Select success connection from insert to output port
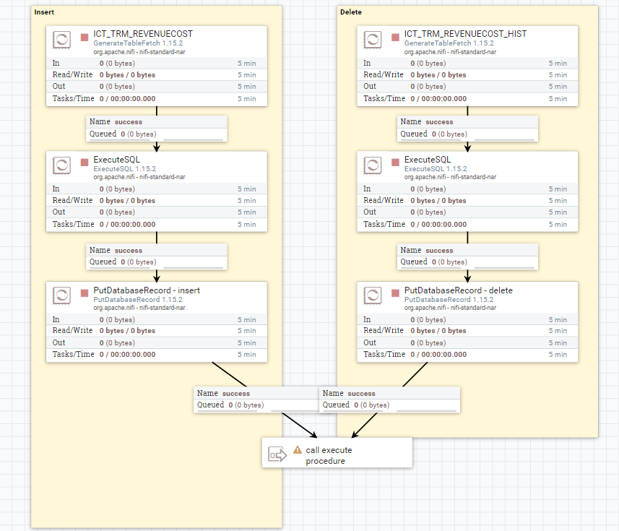619x531 pixels. click(256, 400)
